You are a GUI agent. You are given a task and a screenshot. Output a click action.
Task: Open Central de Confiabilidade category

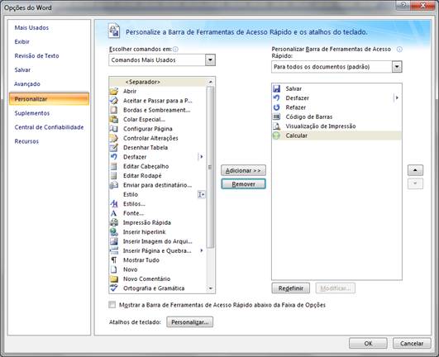coord(49,127)
